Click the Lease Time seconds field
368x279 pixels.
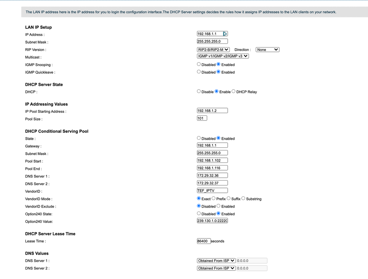point(204,241)
